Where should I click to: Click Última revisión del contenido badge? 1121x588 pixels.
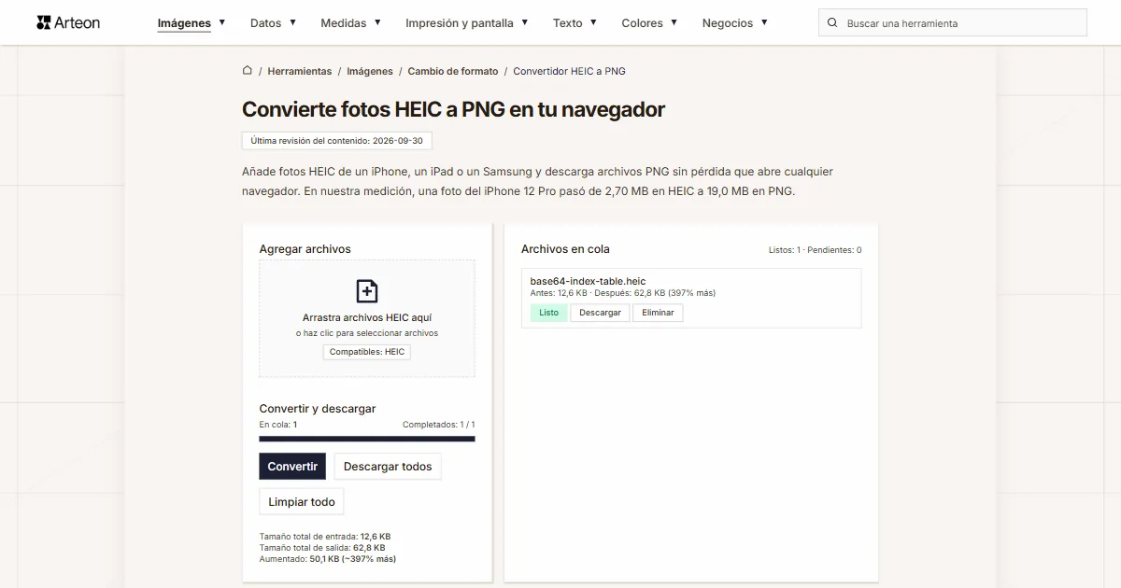(x=336, y=141)
